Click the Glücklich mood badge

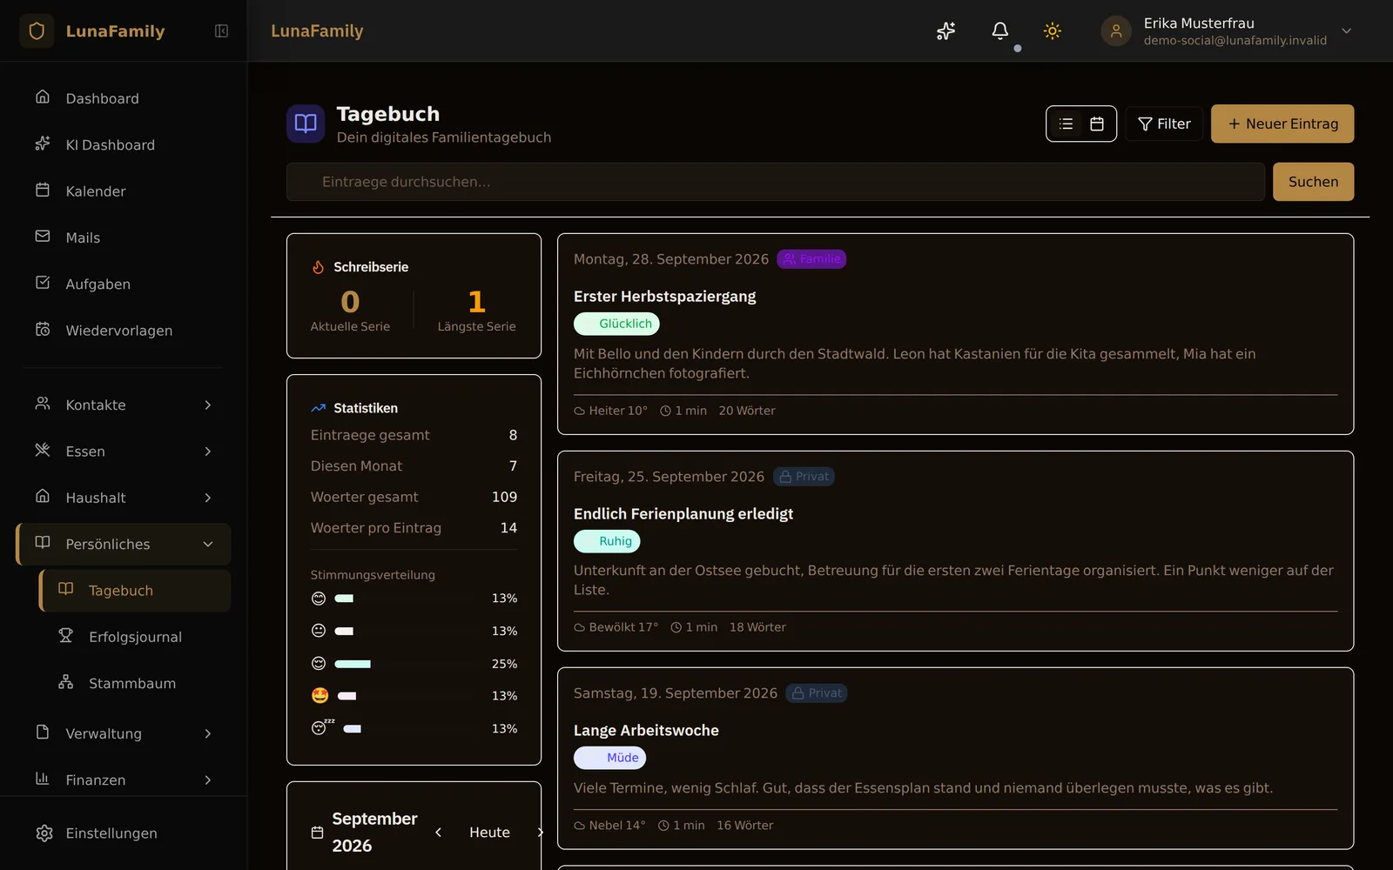(616, 324)
